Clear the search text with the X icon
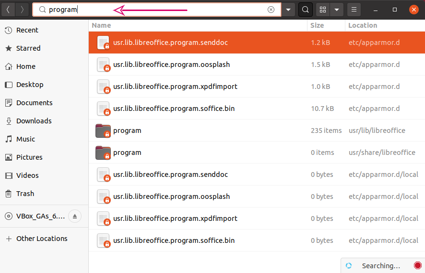 tap(271, 10)
